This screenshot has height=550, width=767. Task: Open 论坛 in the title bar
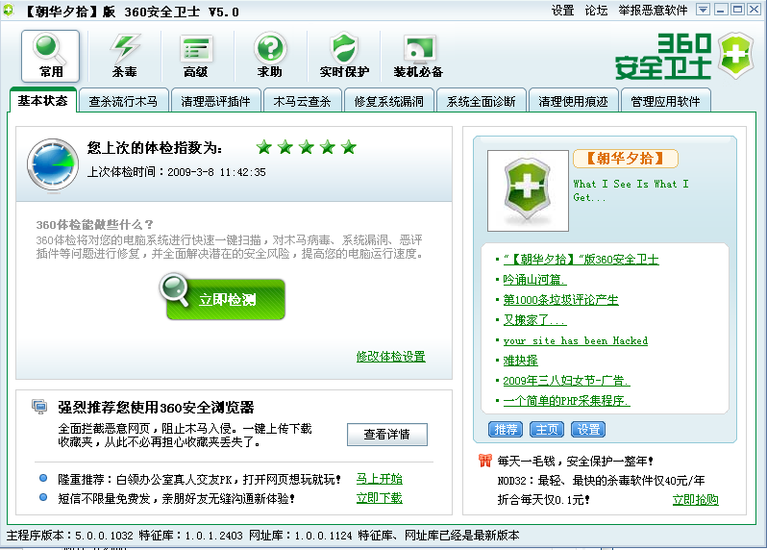[x=596, y=11]
